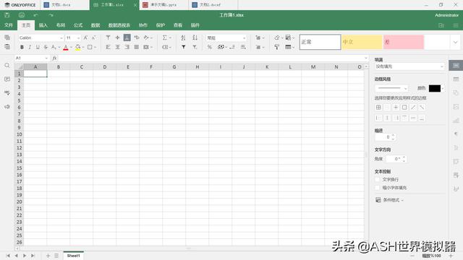This screenshot has height=260, width=463.
Task: Click the percent style icon
Action: (209, 47)
